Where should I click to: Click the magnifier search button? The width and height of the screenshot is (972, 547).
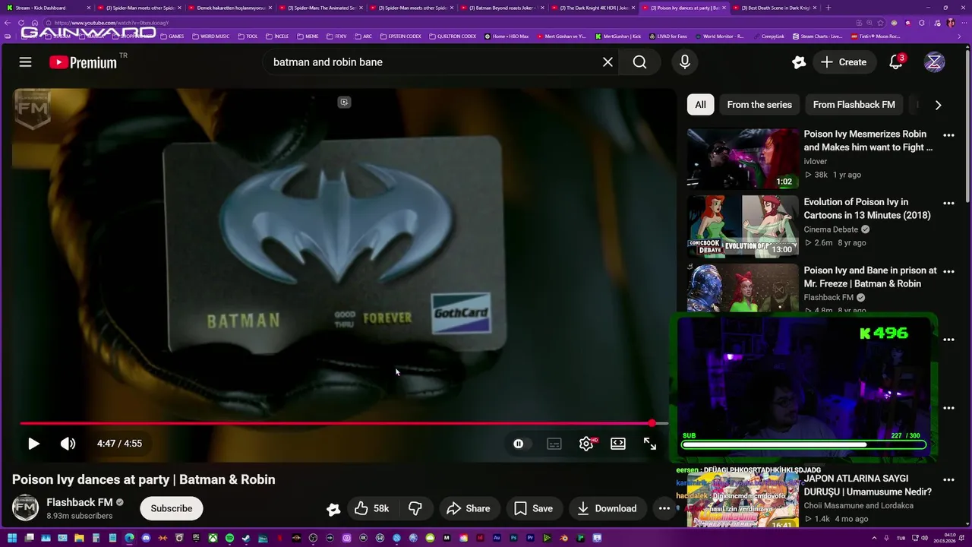coord(640,62)
